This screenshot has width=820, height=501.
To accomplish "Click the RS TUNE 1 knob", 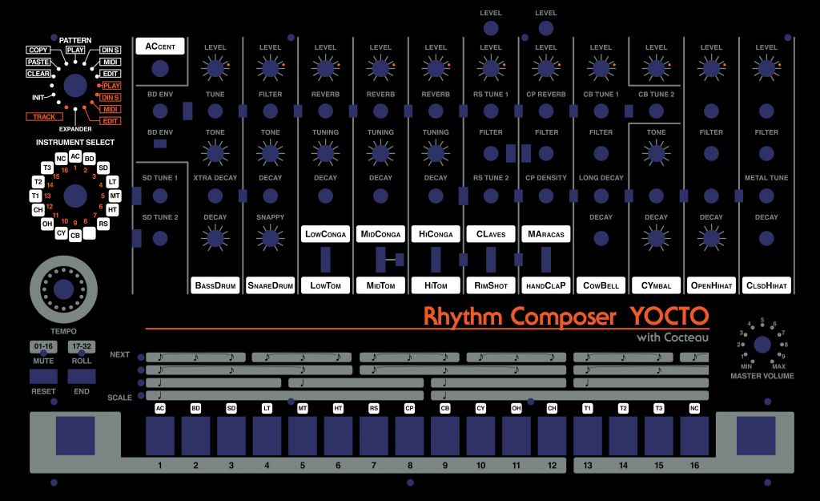I will (491, 111).
